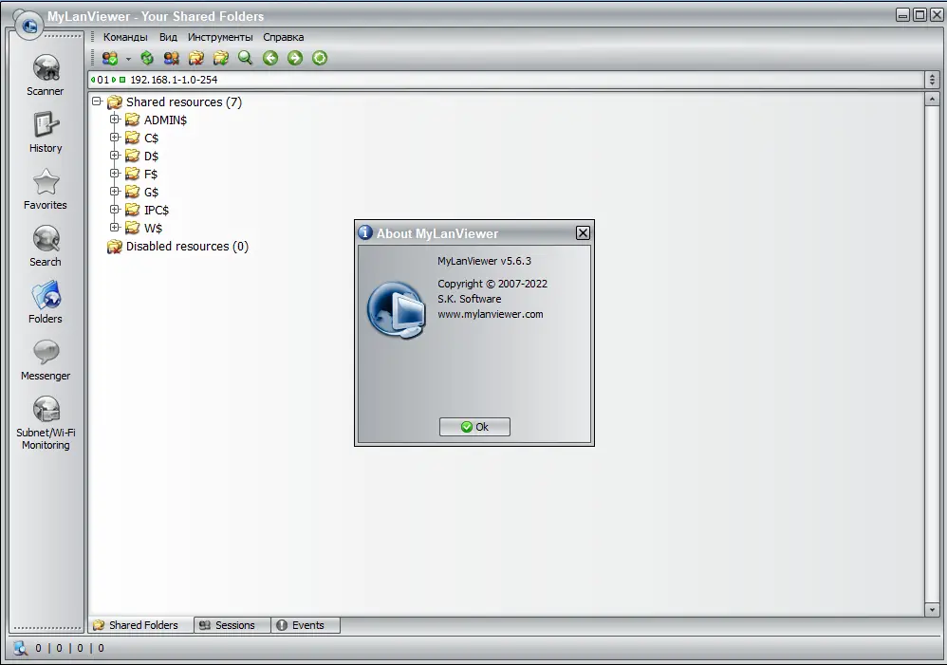947x665 pixels.
Task: Select the IPC$ folder label
Action: pyautogui.click(x=157, y=211)
